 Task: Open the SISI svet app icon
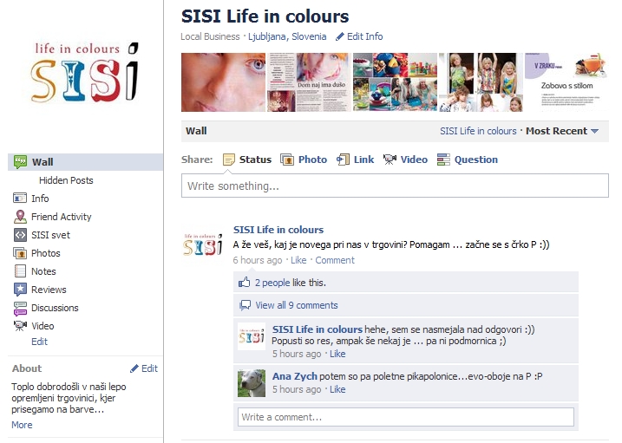point(20,235)
